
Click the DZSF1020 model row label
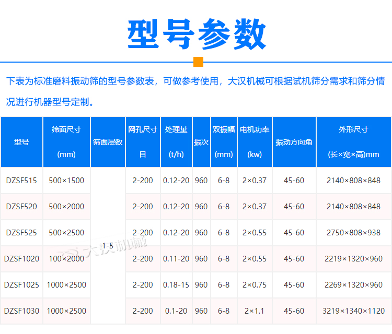(x=21, y=259)
